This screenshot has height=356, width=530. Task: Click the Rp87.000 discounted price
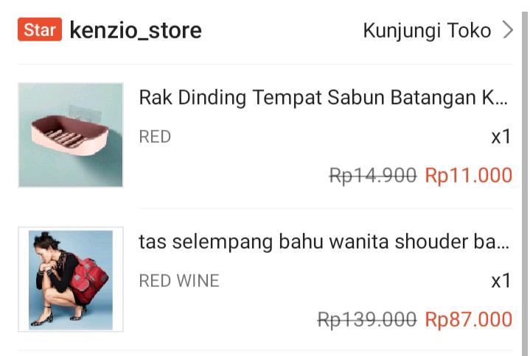tap(469, 319)
